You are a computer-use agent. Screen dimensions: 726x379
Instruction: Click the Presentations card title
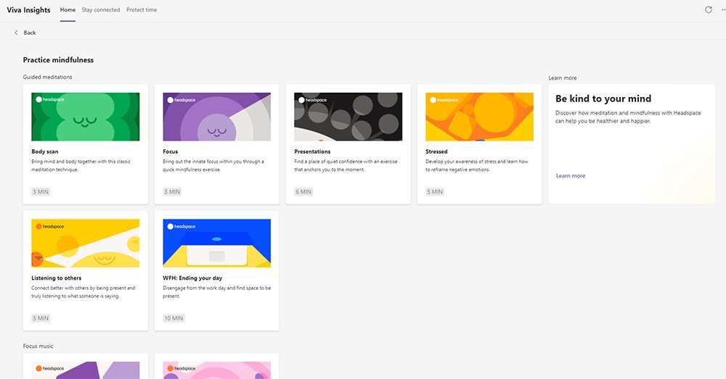click(312, 151)
